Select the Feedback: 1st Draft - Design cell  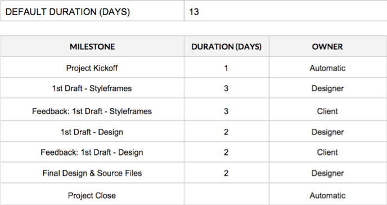(x=92, y=152)
